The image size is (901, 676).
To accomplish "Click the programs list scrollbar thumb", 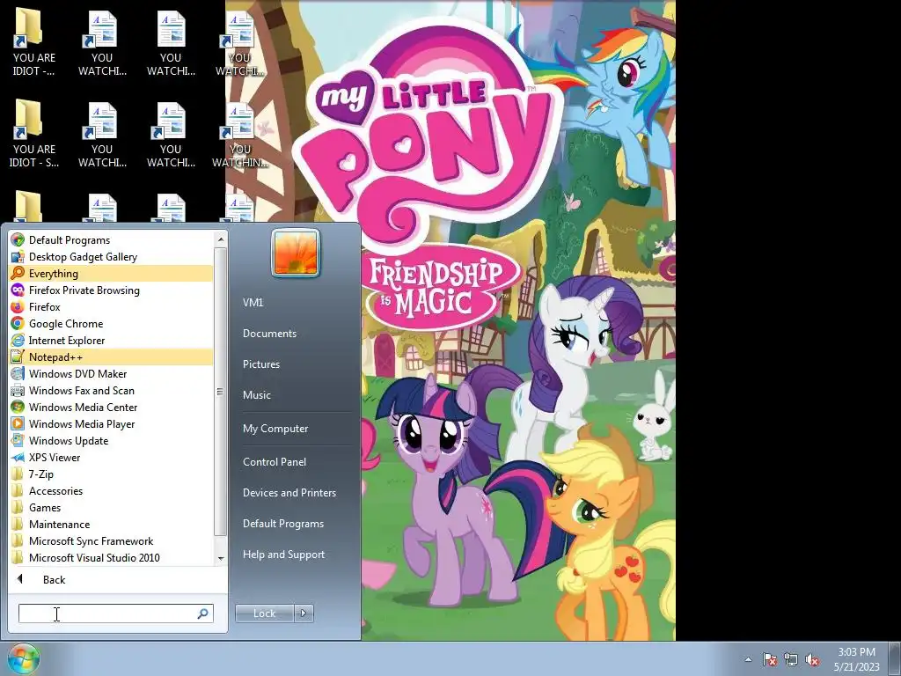I will 221,392.
